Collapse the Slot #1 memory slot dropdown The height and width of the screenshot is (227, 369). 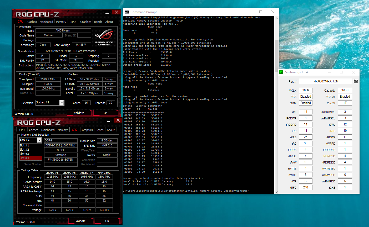(39, 140)
